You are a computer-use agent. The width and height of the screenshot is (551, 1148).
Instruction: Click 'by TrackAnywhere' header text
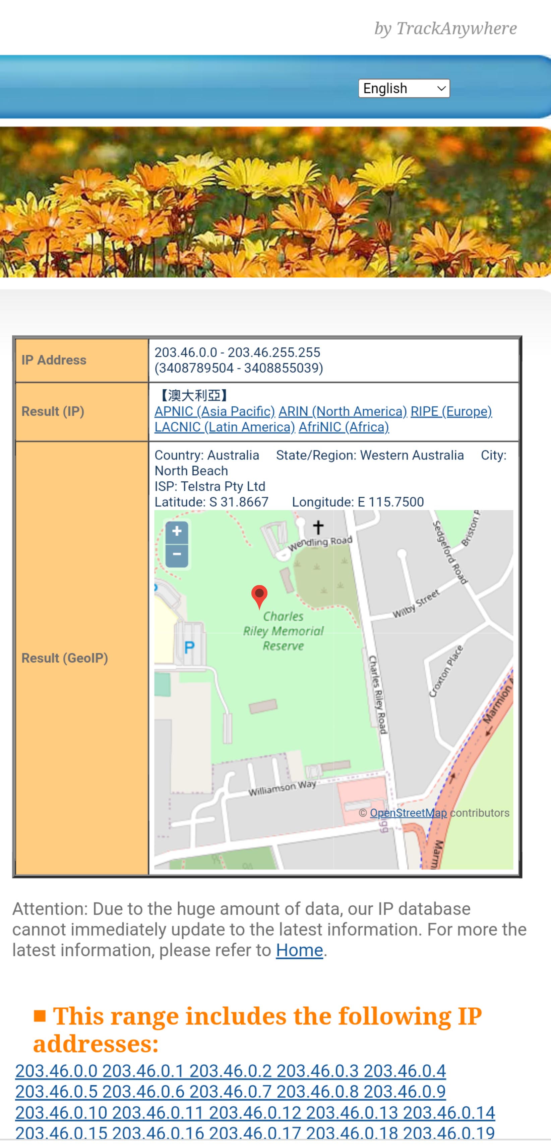445,29
